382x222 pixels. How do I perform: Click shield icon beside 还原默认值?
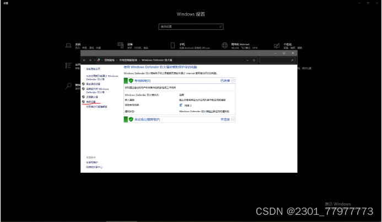(x=83, y=97)
